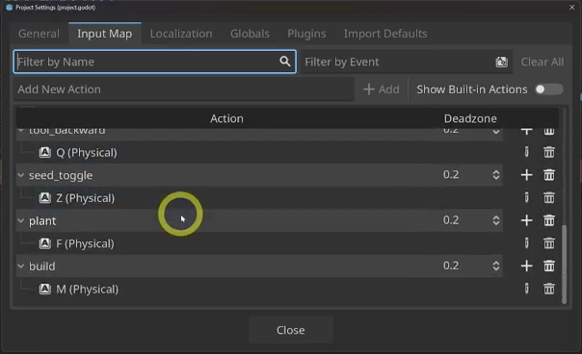Delete the M (Physical) event
582x354 pixels.
549,289
